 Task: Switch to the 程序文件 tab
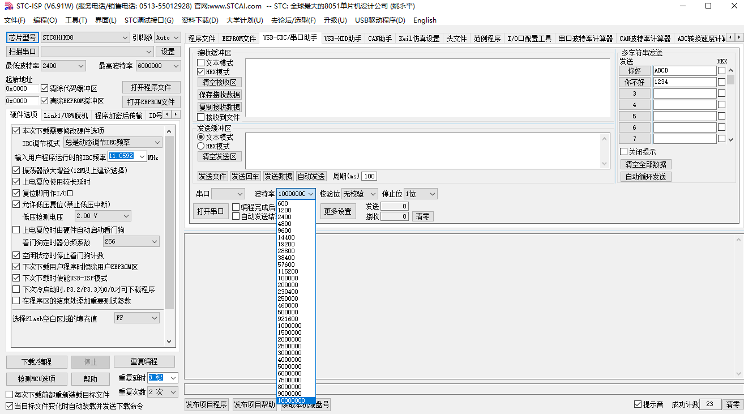202,39
